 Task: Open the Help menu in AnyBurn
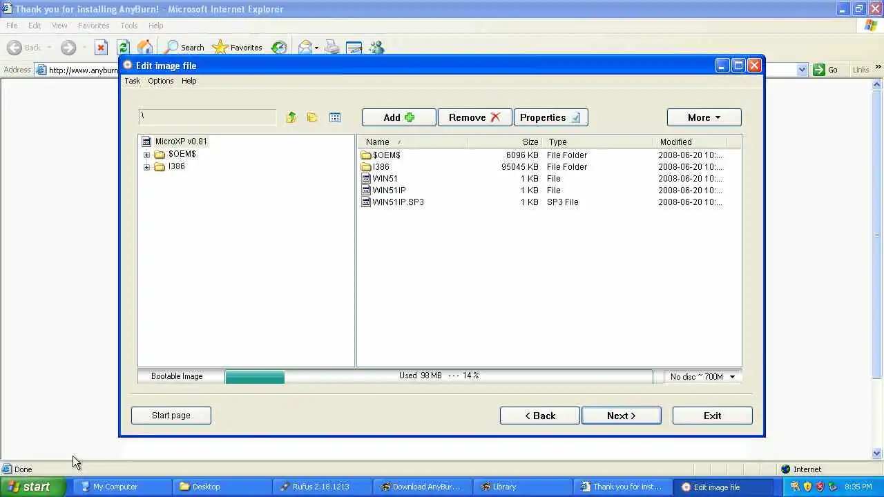tap(189, 81)
